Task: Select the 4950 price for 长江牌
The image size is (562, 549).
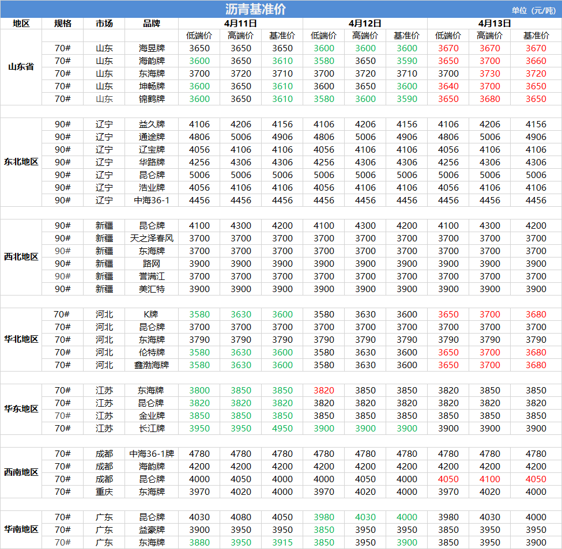Action: pyautogui.click(x=282, y=429)
